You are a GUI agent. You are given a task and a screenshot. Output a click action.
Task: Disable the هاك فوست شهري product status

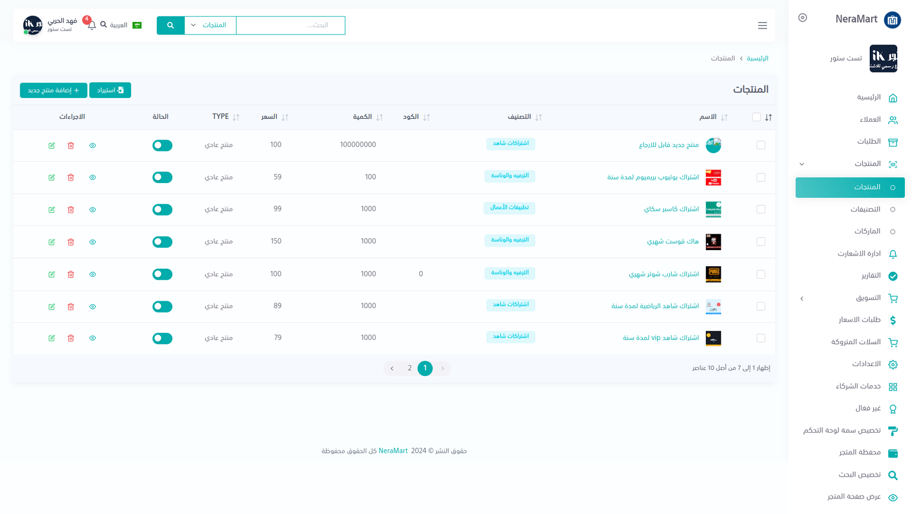(x=162, y=242)
